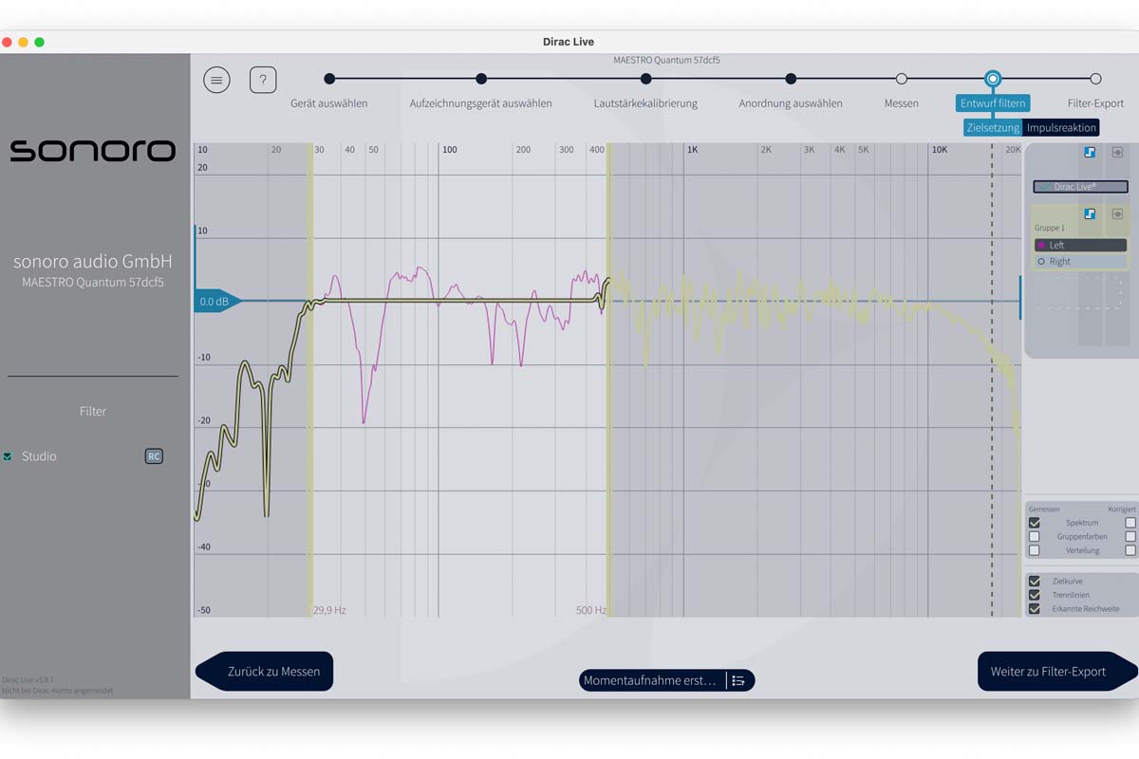This screenshot has height=759, width=1139.
Task: Click the RC badge next to Studio
Action: 154,456
